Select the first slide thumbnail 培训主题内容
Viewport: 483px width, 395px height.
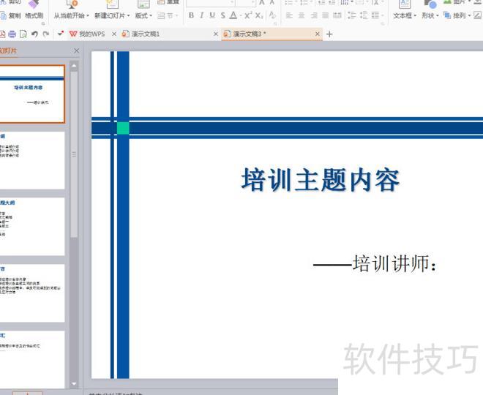pyautogui.click(x=32, y=94)
